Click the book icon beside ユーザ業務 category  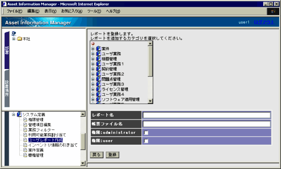(98, 53)
